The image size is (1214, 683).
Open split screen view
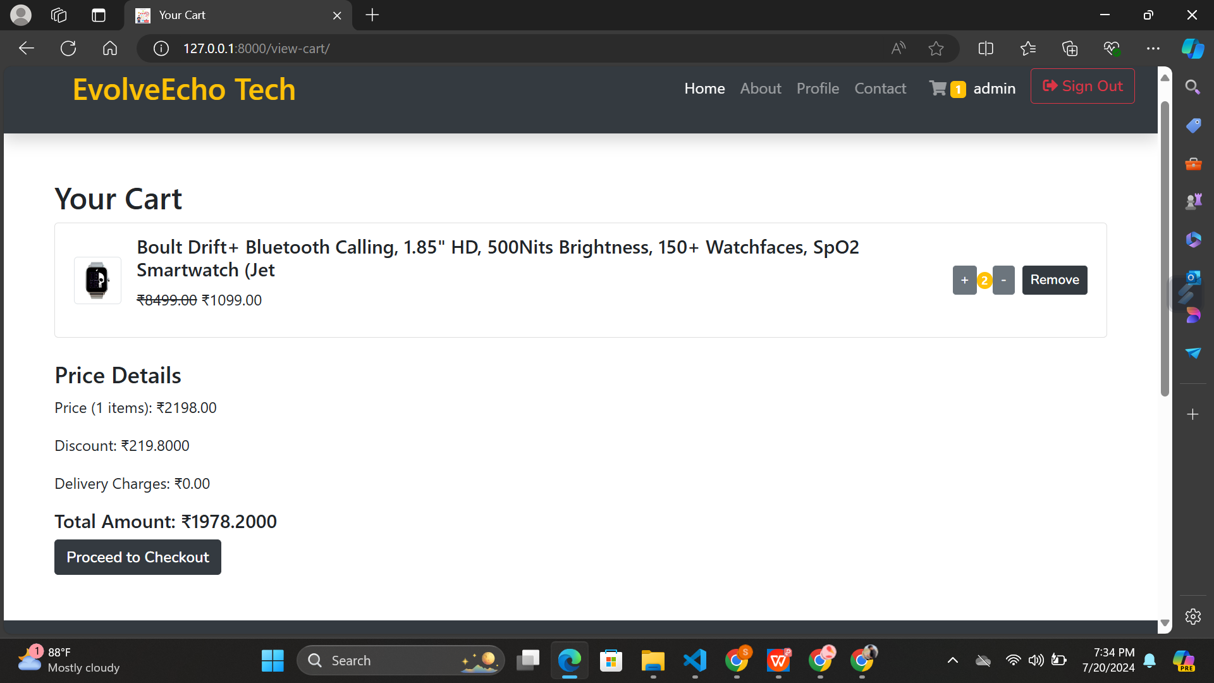[986, 49]
